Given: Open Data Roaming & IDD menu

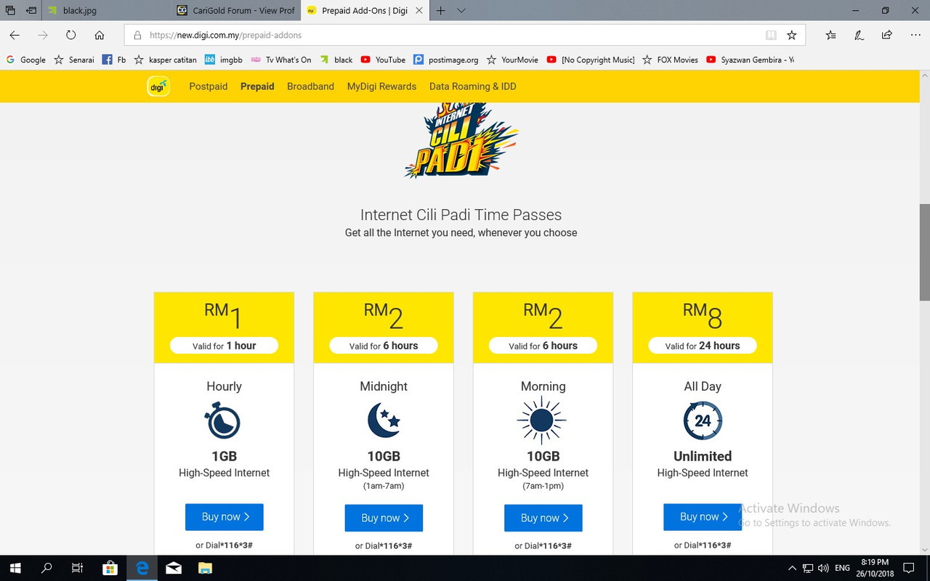Looking at the screenshot, I should (x=473, y=86).
